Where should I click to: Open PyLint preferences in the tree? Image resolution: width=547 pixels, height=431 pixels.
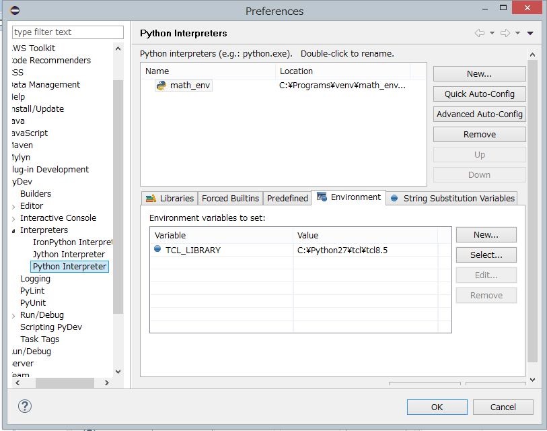pos(32,291)
